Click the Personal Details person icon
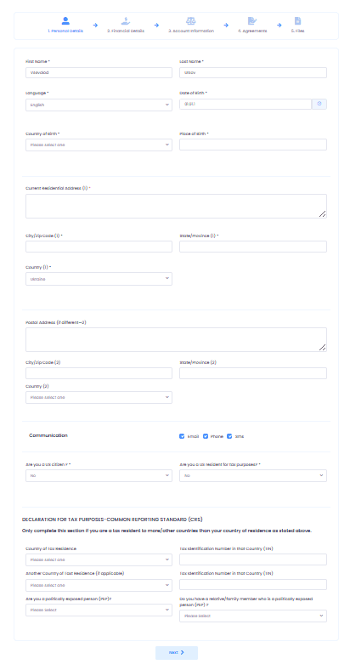The height and width of the screenshot is (670, 350). [x=65, y=21]
